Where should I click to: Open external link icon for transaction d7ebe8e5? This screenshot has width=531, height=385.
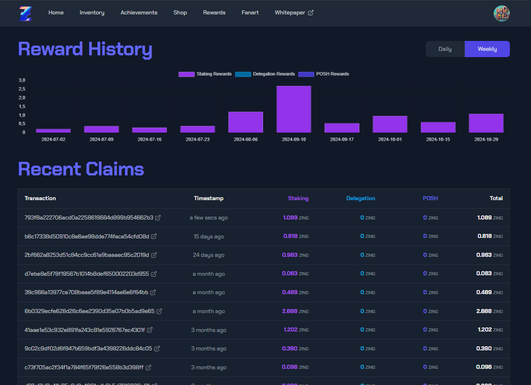click(154, 274)
